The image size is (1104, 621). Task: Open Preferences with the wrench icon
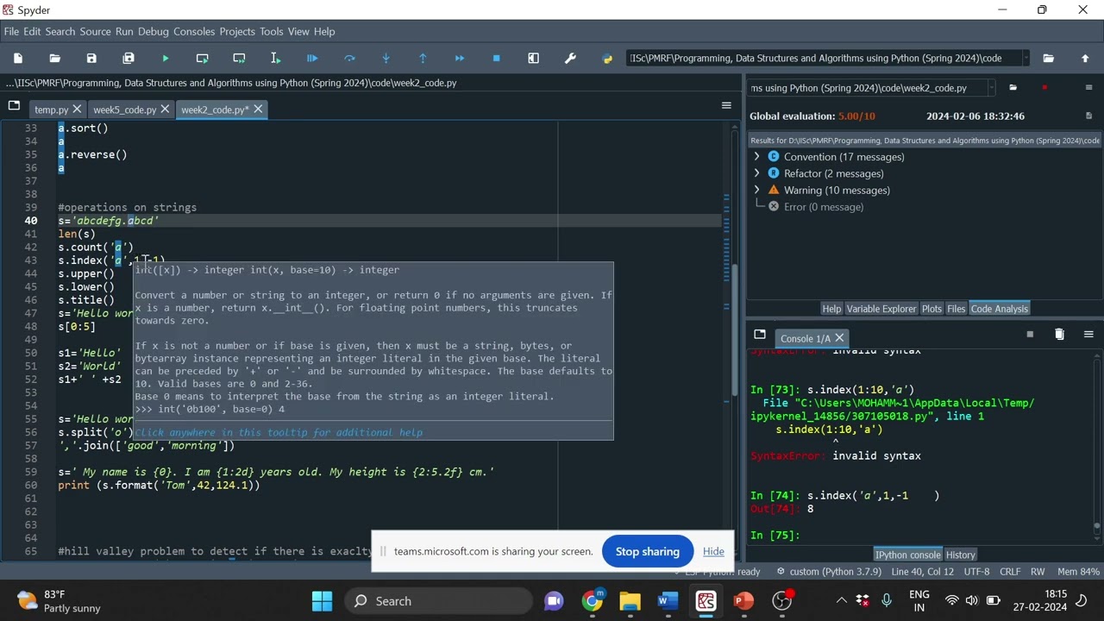[570, 59]
